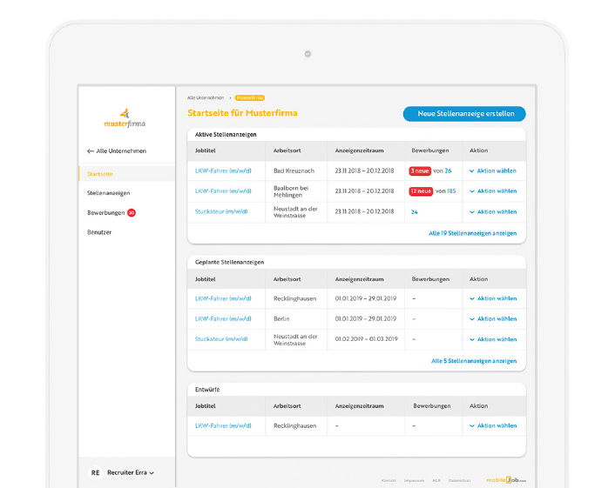Click the Startseite für Musterfirma heading
This screenshot has width=615, height=488.
[242, 113]
